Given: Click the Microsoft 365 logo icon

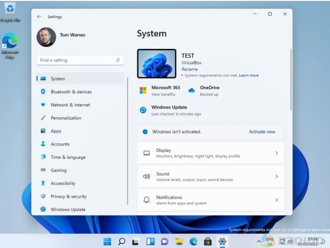Looking at the screenshot, I should (x=143, y=91).
